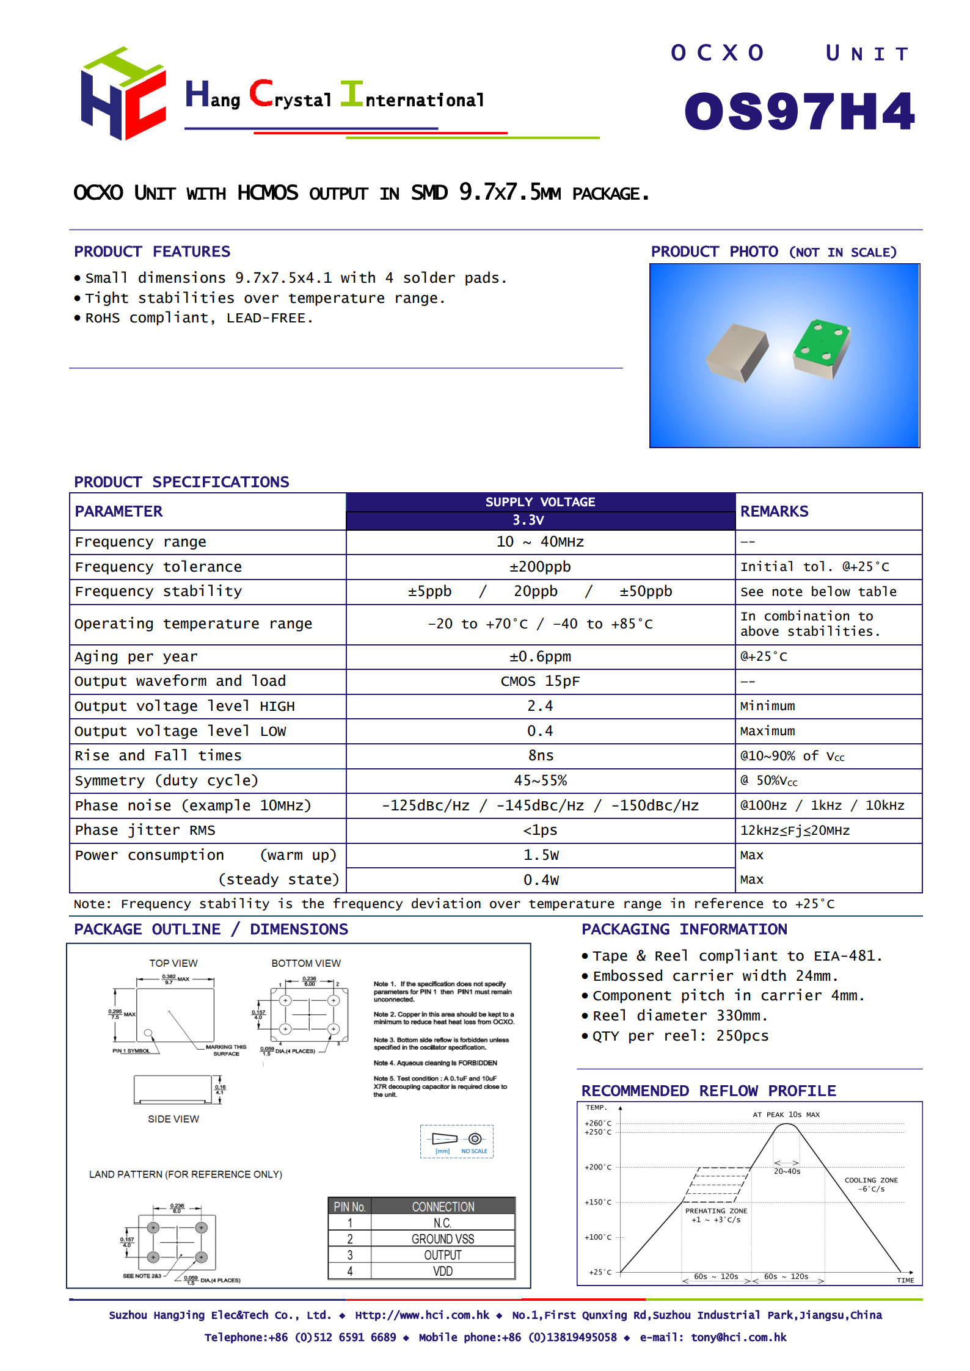
Task: Open the Http://www.hci.com.hk link
Action: 422,1315
